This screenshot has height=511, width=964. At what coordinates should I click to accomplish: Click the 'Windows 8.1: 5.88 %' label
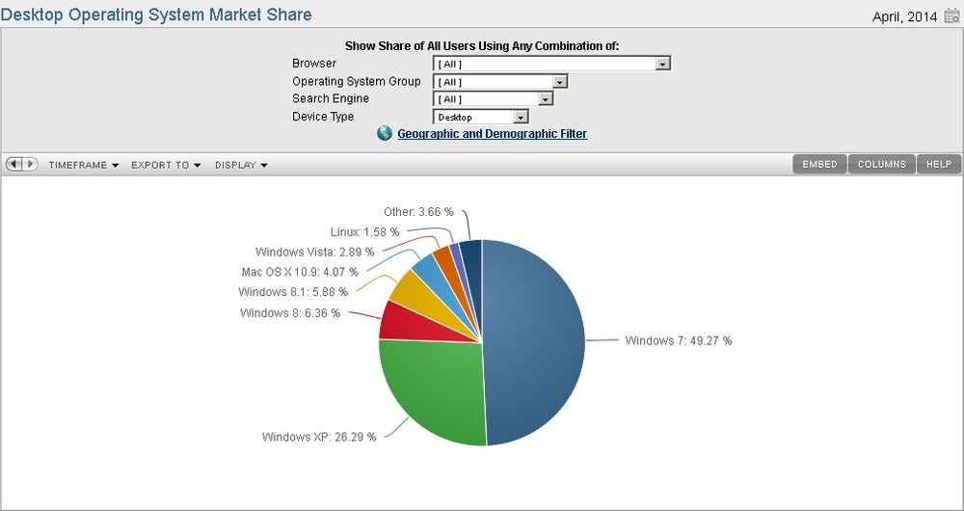[x=293, y=292]
